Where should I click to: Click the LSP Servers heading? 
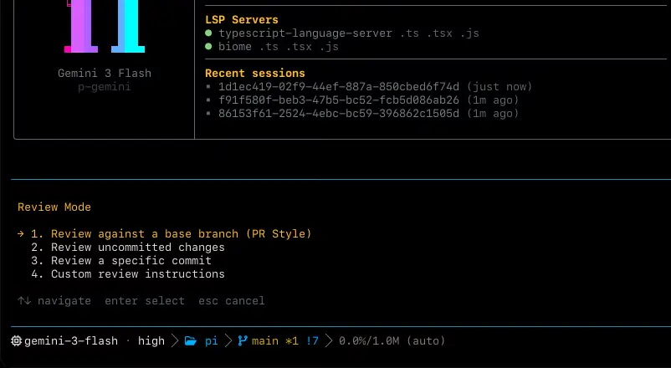coord(242,20)
